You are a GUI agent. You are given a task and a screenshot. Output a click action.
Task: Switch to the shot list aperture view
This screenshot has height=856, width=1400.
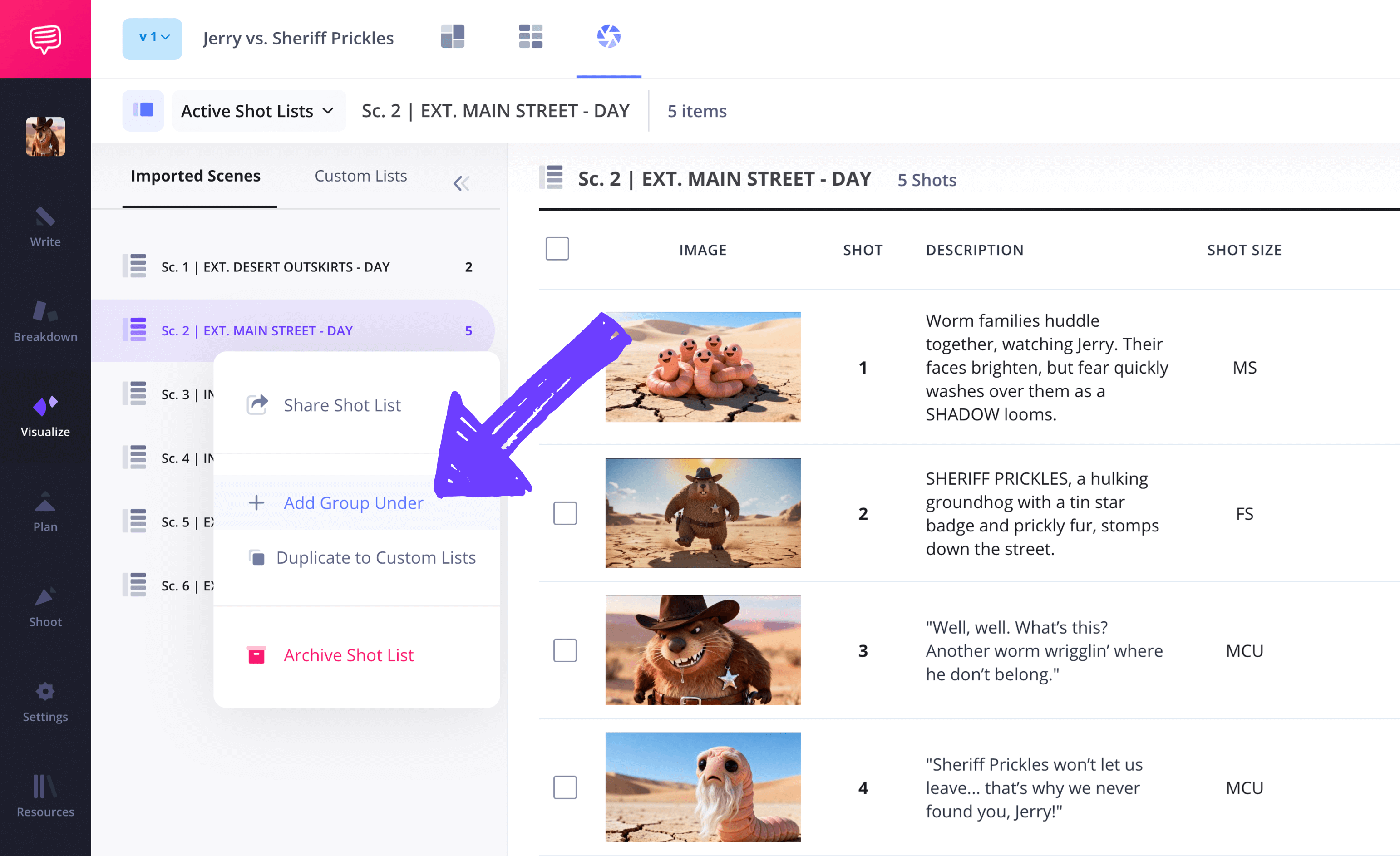[x=608, y=37]
